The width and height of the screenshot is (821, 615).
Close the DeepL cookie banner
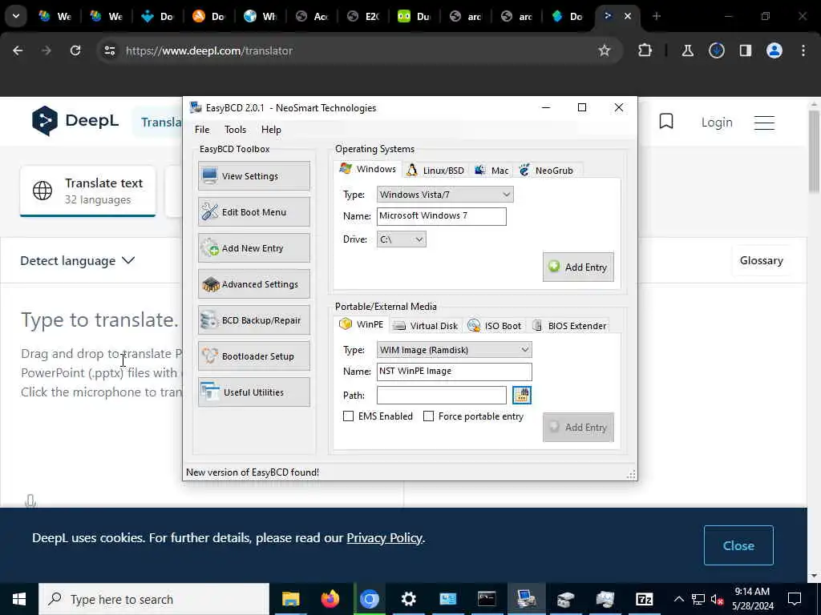(x=738, y=545)
